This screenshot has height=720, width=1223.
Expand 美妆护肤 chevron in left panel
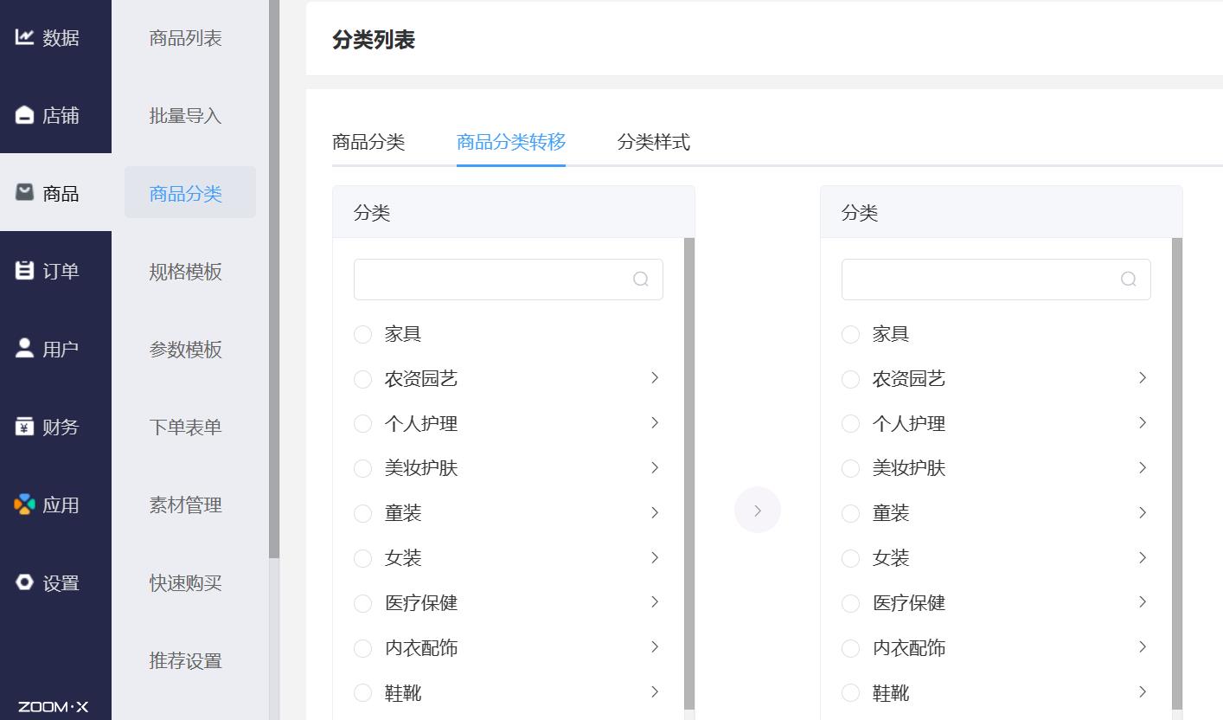tap(655, 467)
